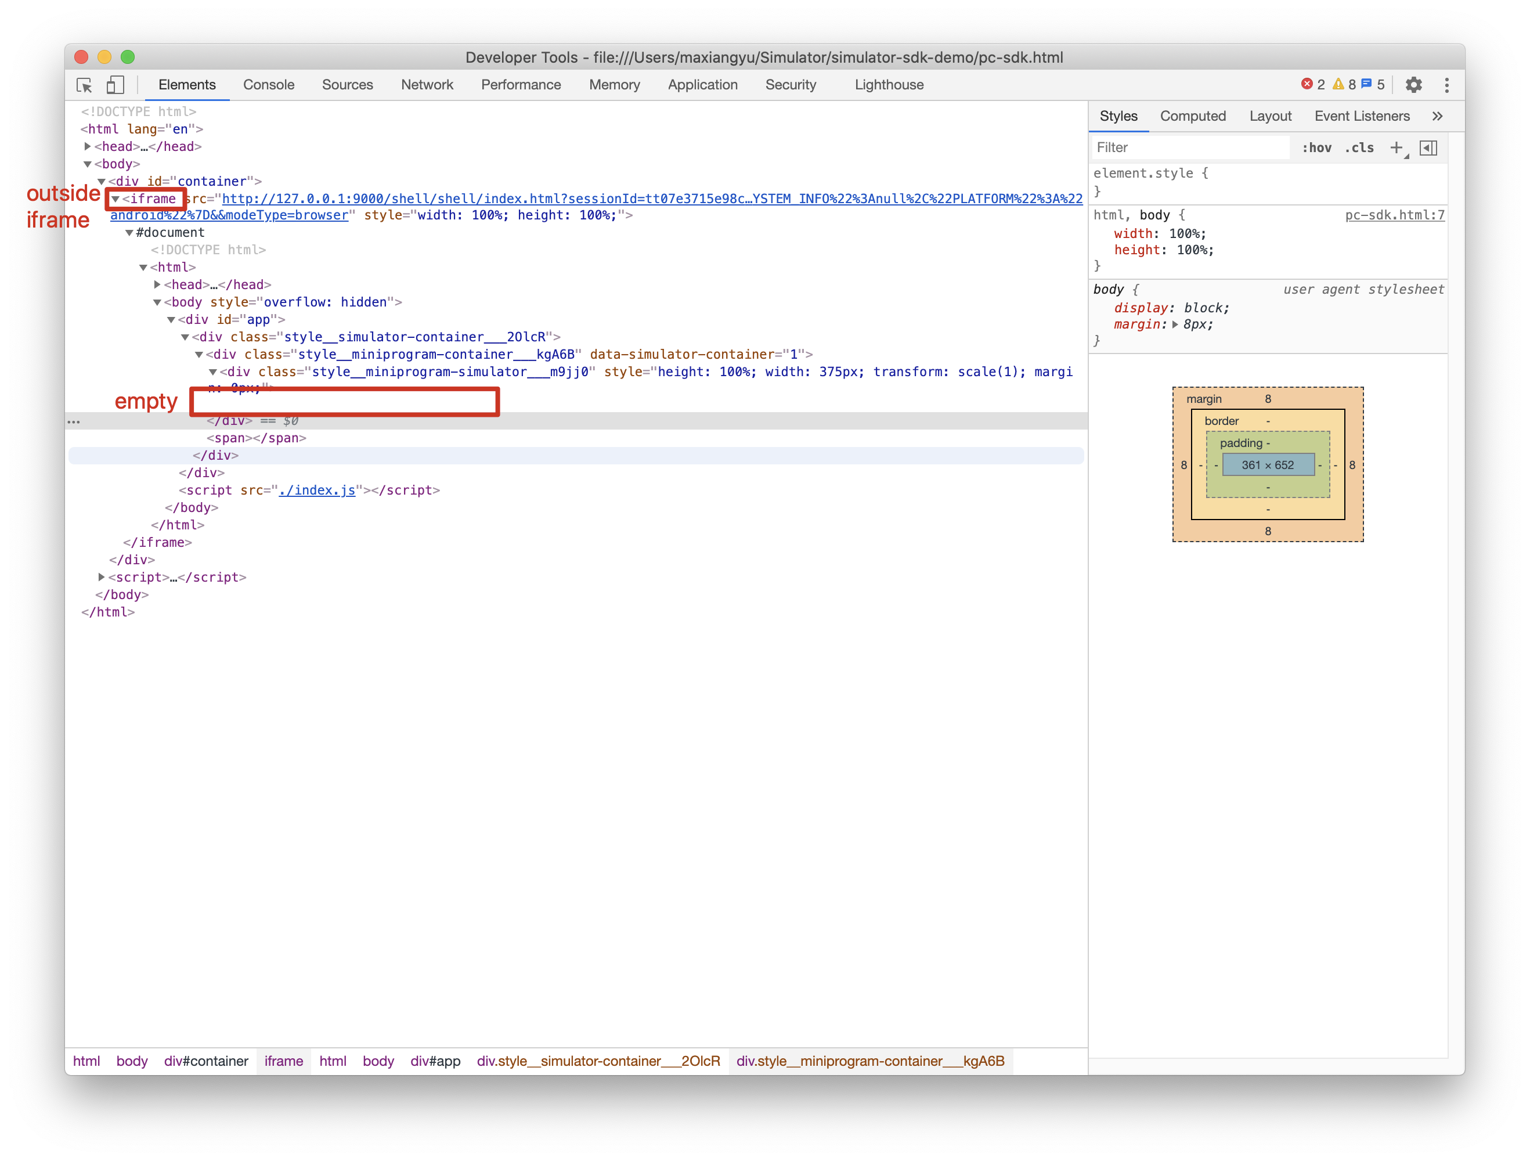
Task: Collapse the style__miniprogram-container div
Action: [199, 354]
